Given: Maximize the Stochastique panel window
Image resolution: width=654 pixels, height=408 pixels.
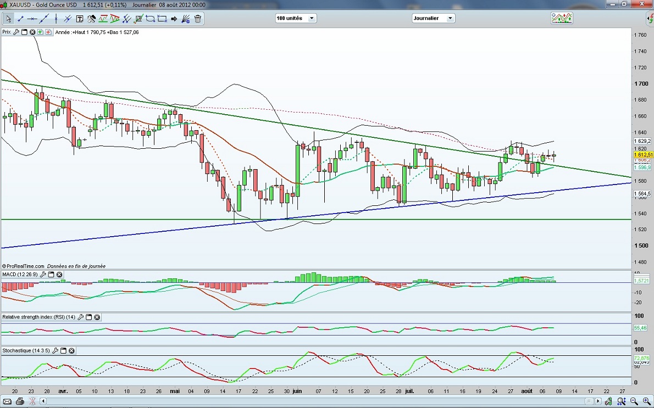Looking at the screenshot, I should 63,350.
